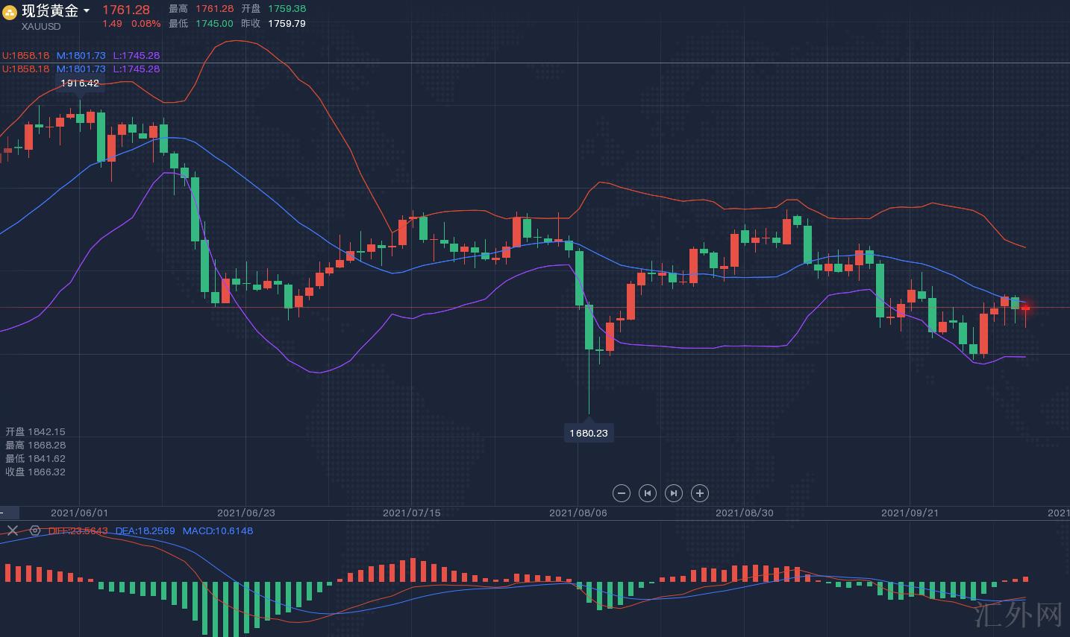1070x637 pixels.
Task: Jump to the earliest candles with skip-back button
Action: pyautogui.click(x=647, y=493)
